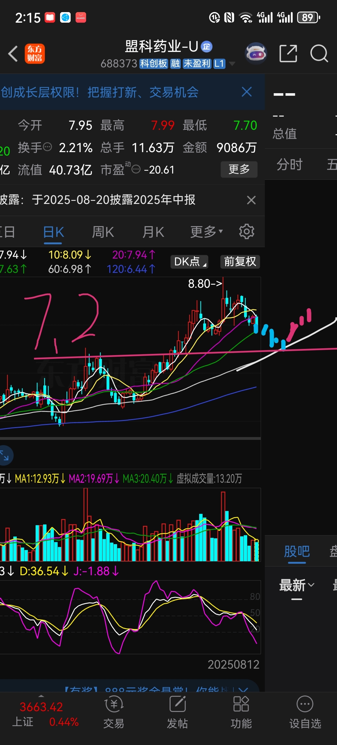Tap the 120:6.44 moving average value
The width and height of the screenshot is (337, 745).
tap(131, 269)
